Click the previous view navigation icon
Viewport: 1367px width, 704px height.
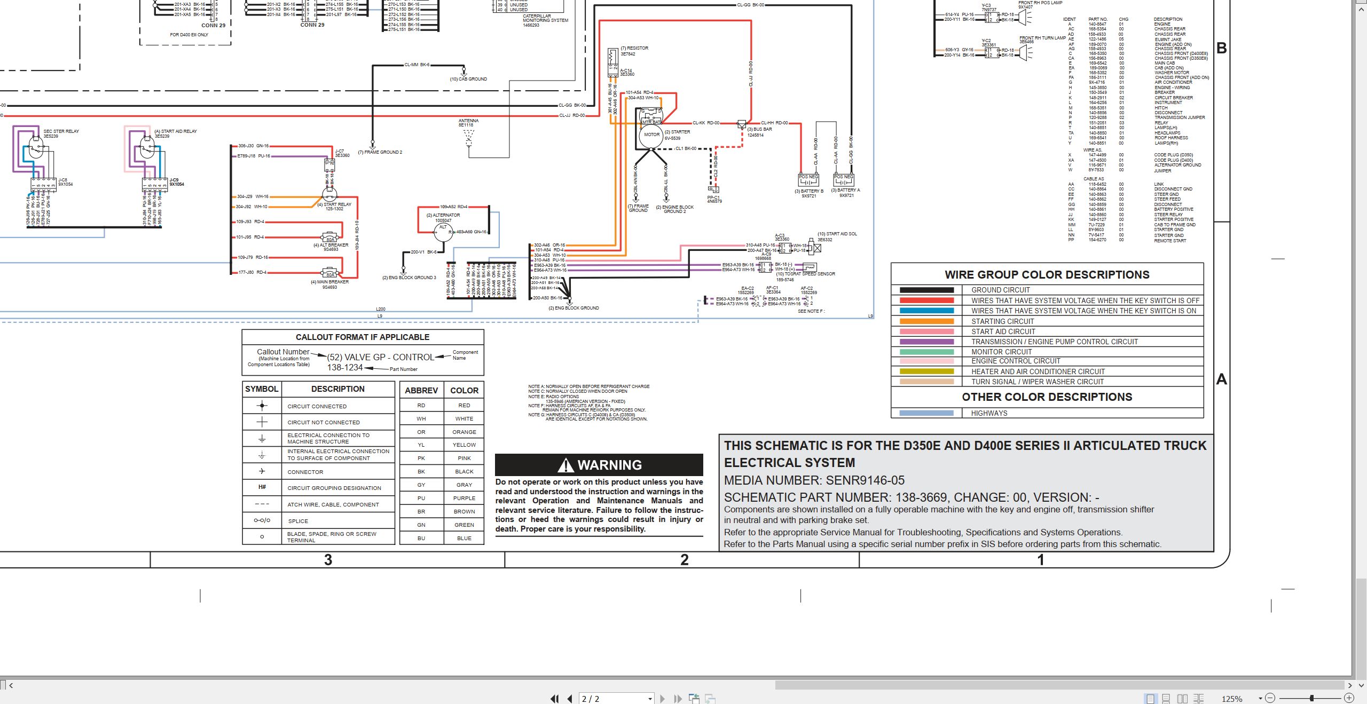[694, 699]
